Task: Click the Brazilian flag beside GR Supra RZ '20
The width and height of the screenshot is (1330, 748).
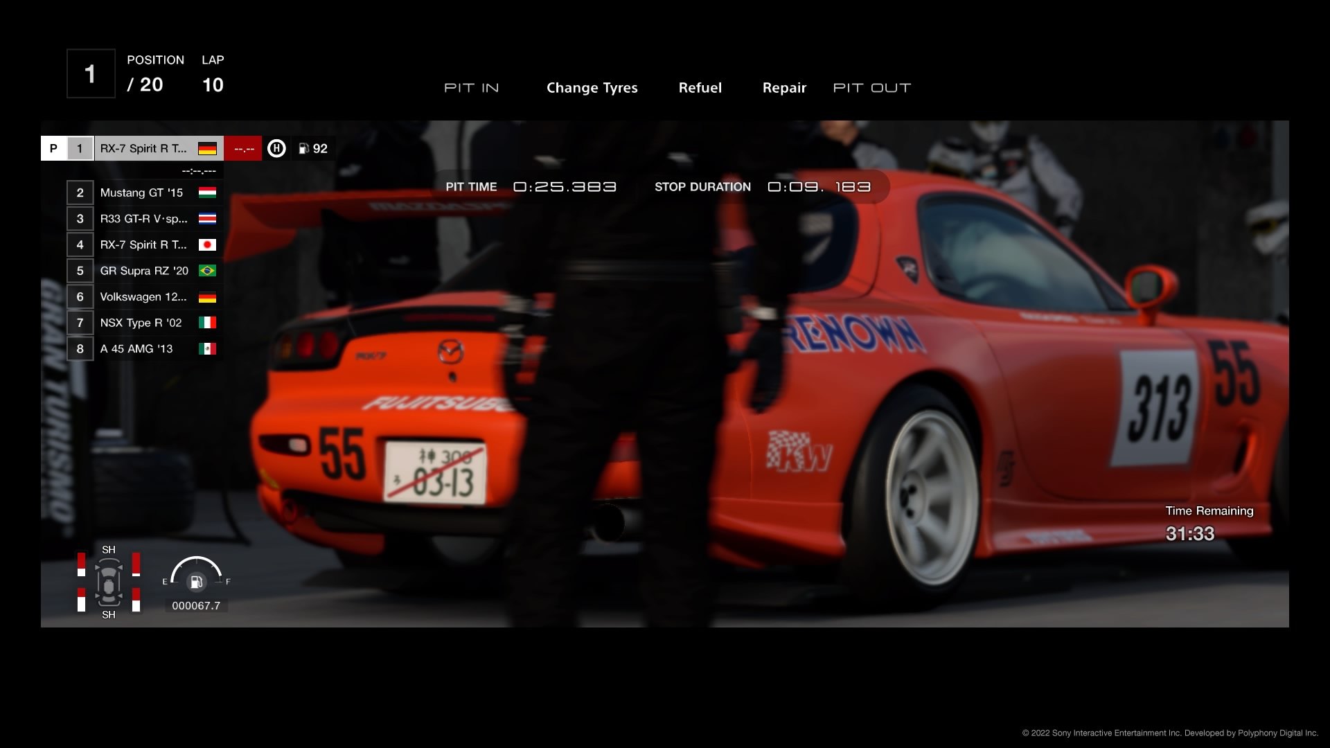Action: [207, 271]
